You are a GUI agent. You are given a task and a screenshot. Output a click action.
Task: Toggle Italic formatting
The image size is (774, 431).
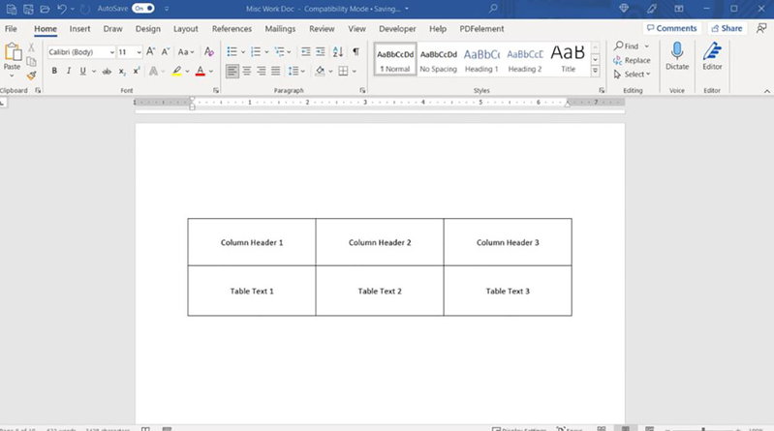[x=69, y=71]
